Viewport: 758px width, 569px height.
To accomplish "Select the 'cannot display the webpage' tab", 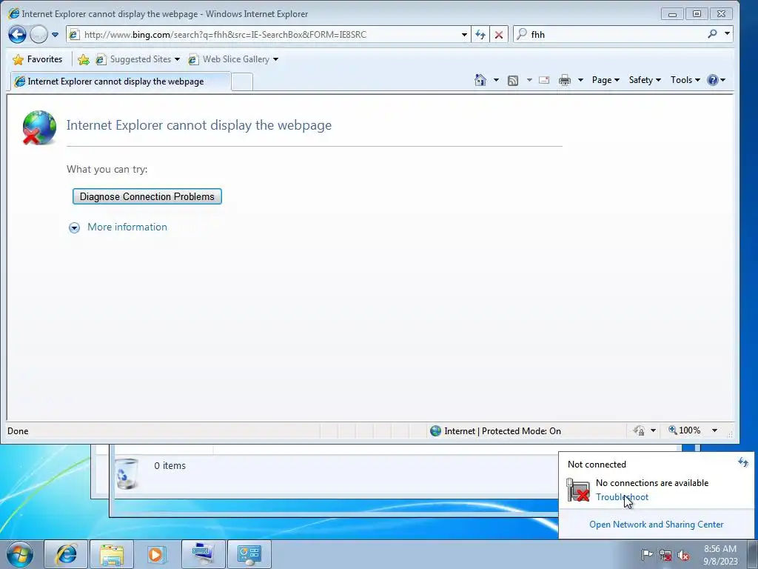I will pos(121,81).
